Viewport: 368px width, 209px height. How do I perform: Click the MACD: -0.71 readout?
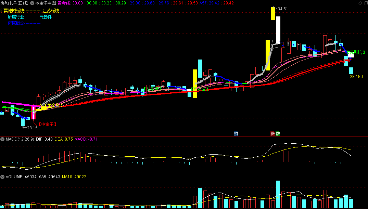pyautogui.click(x=86, y=139)
